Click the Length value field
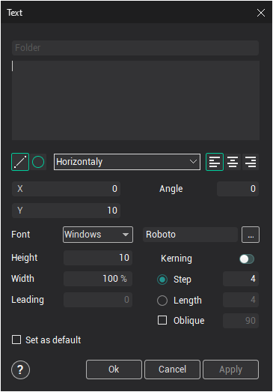This screenshot has height=392, width=273. pyautogui.click(x=241, y=300)
